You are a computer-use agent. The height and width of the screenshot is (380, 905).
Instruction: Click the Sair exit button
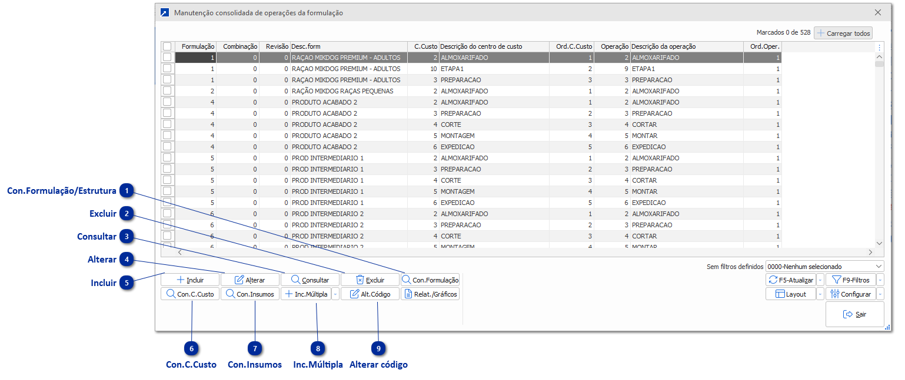coord(854,314)
